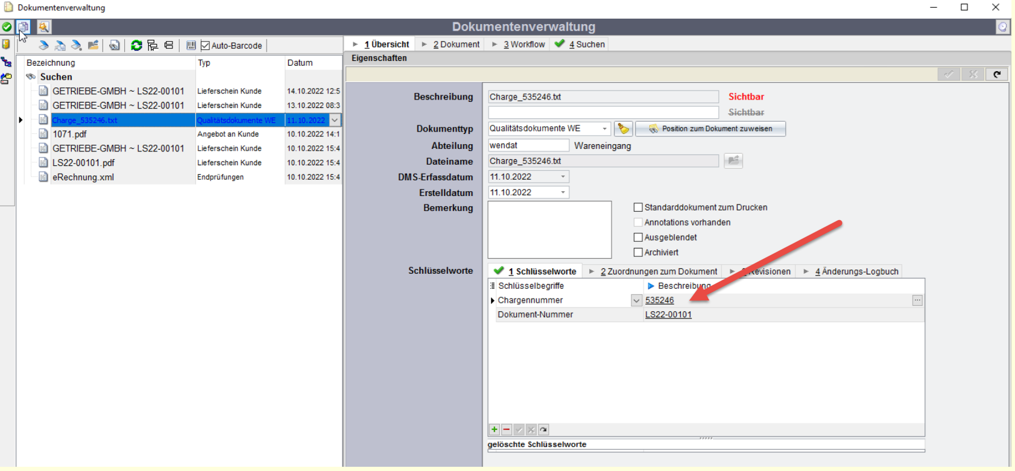Switch to the 4 Suchen tab
Screen dimensions: 1015x471
tap(580, 45)
